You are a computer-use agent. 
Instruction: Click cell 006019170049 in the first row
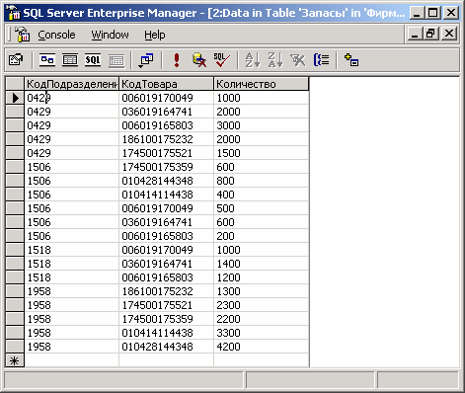point(166,98)
